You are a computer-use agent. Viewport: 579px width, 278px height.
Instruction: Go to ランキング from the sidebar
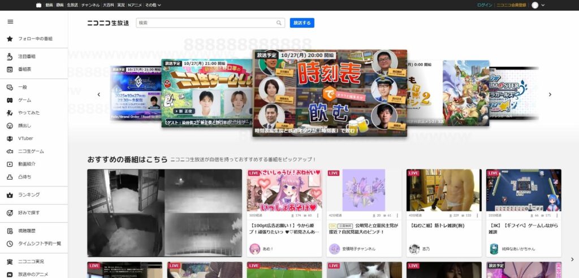[29, 195]
